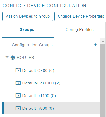Image resolution: width=106 pixels, height=117 pixels.
Task: Click the scrollbar up arrow
Action: [103, 41]
